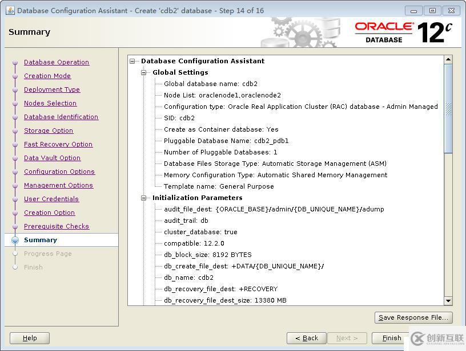Viewport: 466px width, 351px height.
Task: Go to Management Options step
Action: point(59,185)
